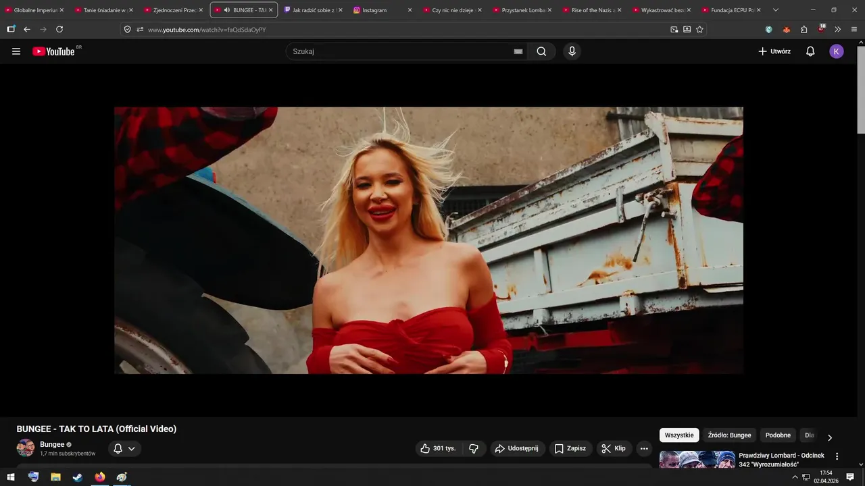Select the Wszystkie filter chip
The image size is (865, 486).
679,435
